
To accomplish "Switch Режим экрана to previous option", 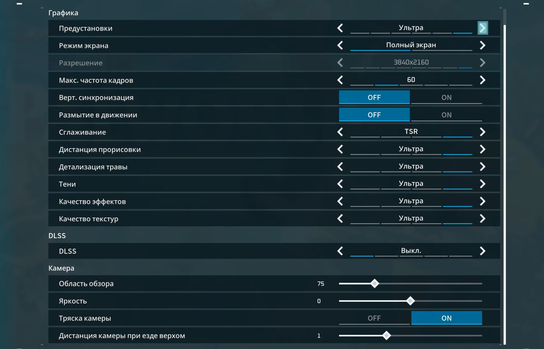I will (340, 45).
